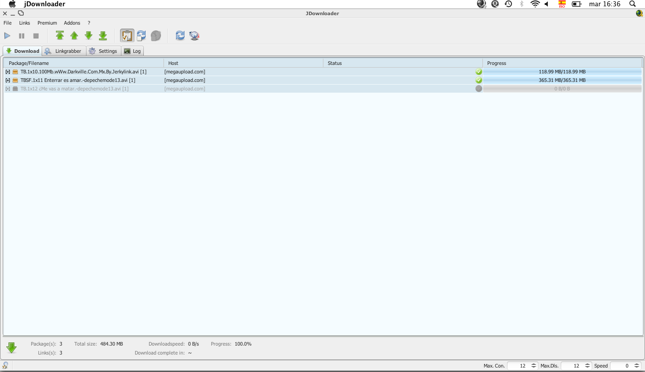This screenshot has height=372, width=645.
Task: Click the megaupload.com host of TBSF.1x11 row
Action: point(185,80)
